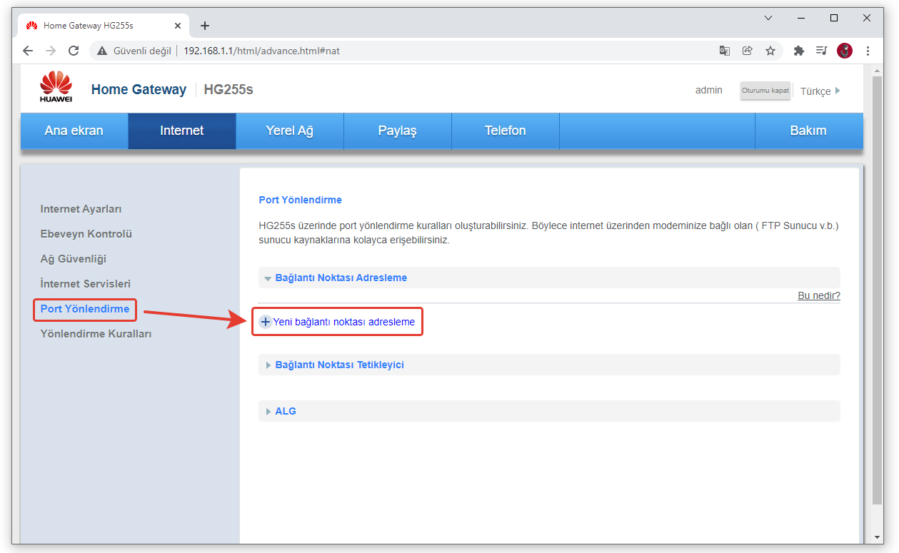Click the Chrome profile avatar
The width and height of the screenshot is (899, 553).
tap(845, 51)
